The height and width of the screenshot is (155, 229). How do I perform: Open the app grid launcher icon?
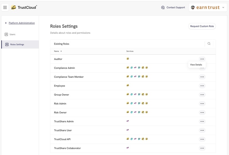[5, 7]
